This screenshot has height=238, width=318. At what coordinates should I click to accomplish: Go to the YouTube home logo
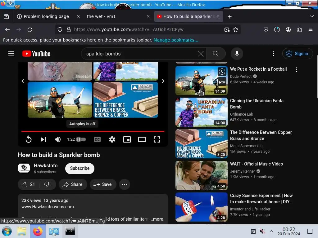[36, 54]
